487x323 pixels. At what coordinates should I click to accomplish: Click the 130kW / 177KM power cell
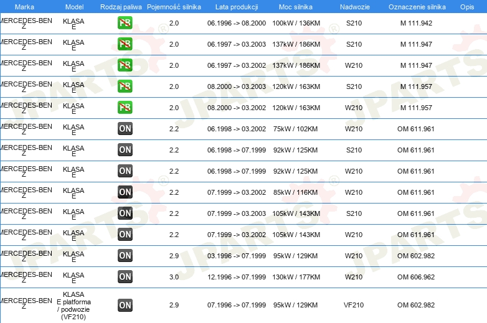tap(296, 277)
